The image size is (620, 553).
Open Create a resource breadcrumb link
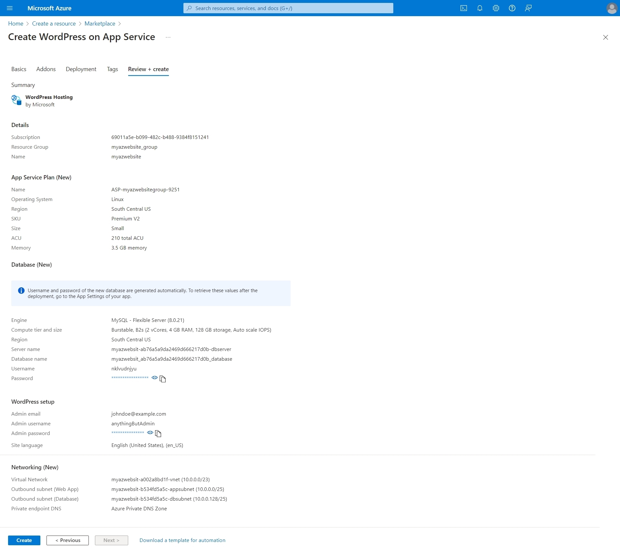[54, 24]
